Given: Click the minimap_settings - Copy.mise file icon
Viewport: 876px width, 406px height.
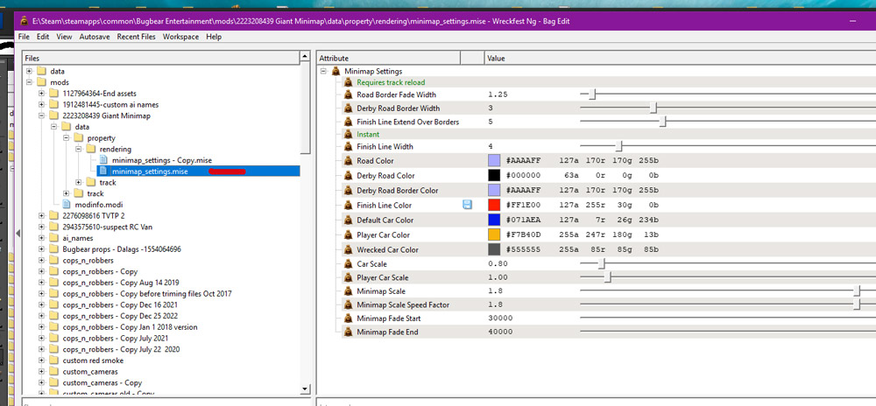Looking at the screenshot, I should (102, 160).
